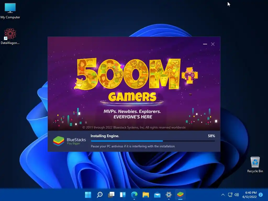Click the antivirus pause hint text
The width and height of the screenshot is (268, 201).
click(133, 146)
